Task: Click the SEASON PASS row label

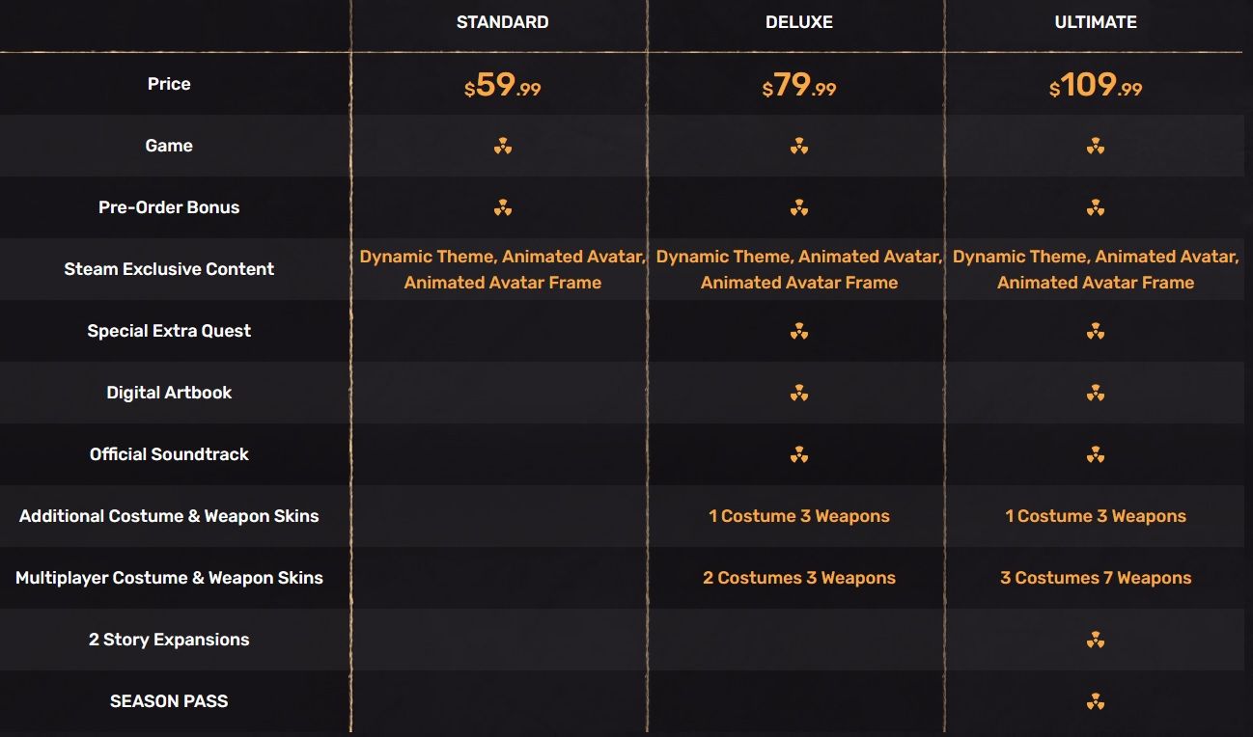Action: point(169,701)
